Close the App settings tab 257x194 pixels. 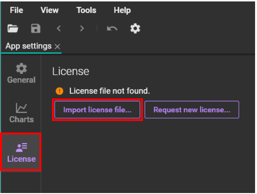coord(57,47)
